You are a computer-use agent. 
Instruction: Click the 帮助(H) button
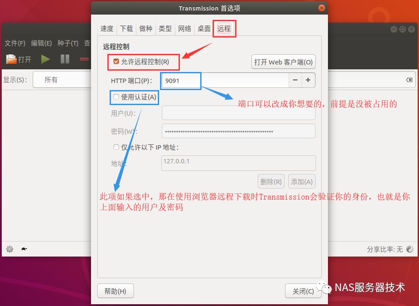[115, 291]
